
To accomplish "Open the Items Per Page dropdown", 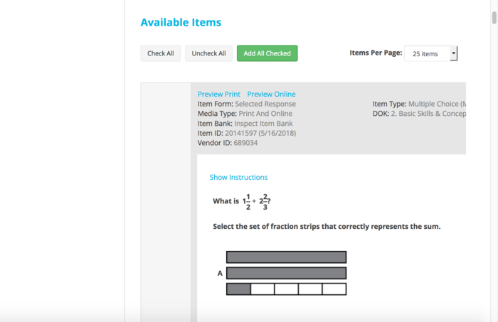I will tap(430, 53).
